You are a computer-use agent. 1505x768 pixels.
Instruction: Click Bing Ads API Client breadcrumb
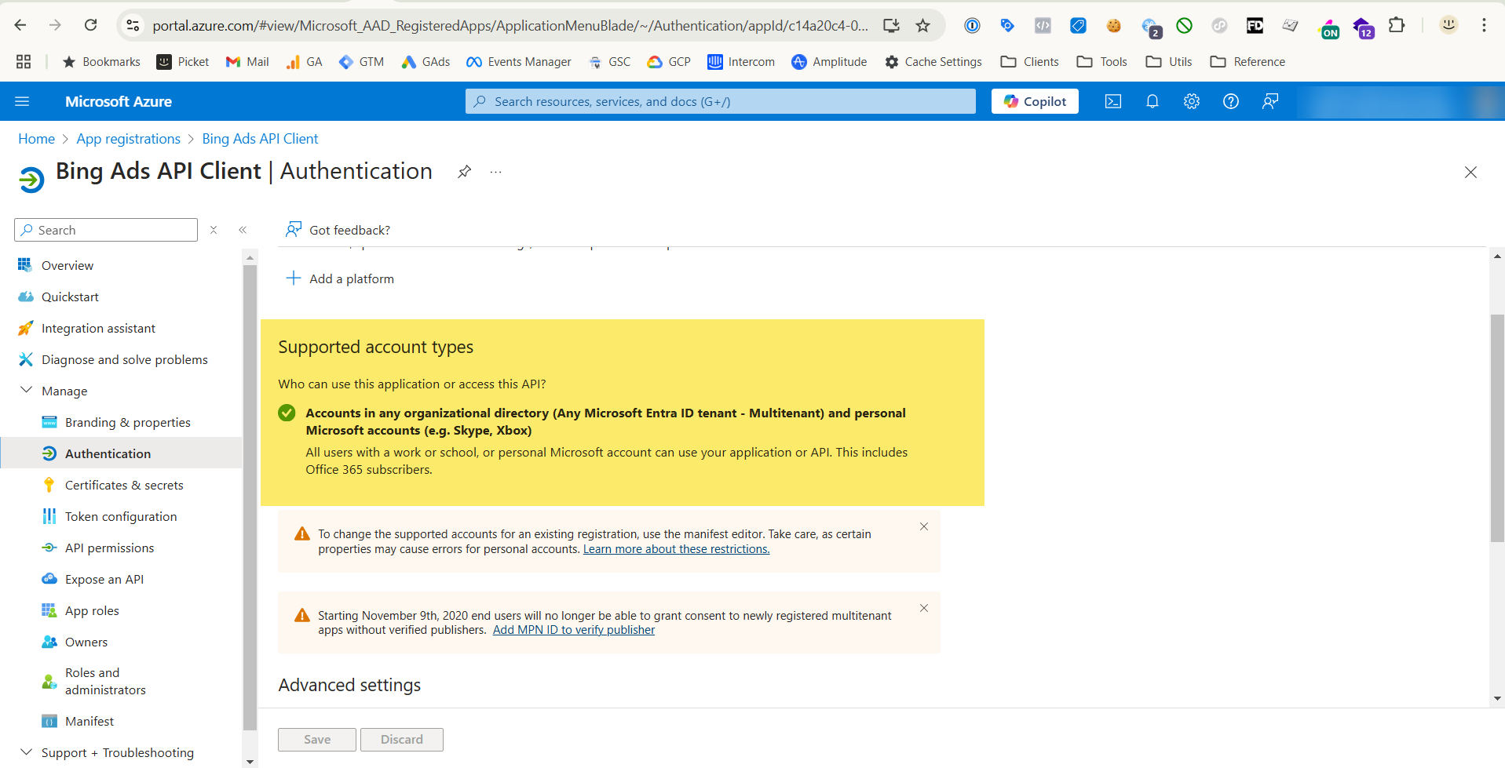pos(260,139)
